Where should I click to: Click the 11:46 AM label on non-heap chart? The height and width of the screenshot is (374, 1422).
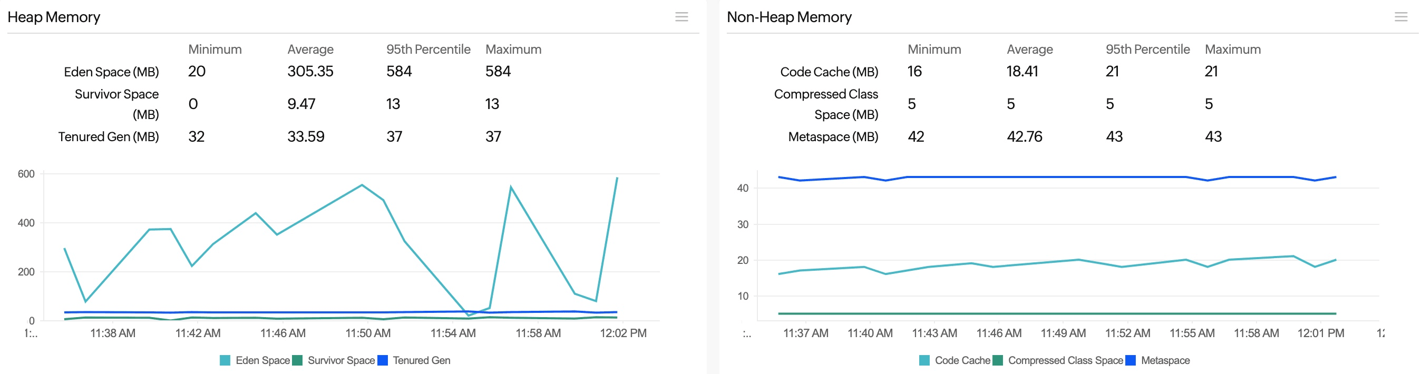coord(999,333)
